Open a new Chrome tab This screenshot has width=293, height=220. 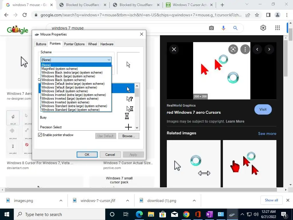222,5
